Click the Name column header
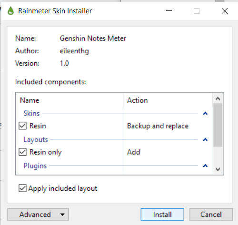 pyautogui.click(x=69, y=100)
